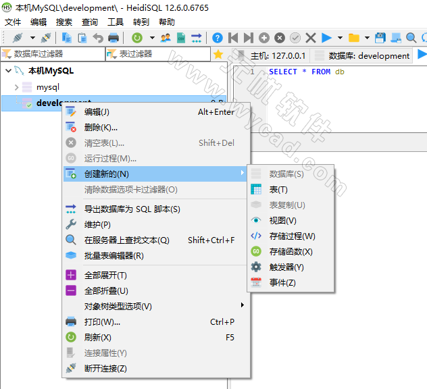Open the run query dropdown arrow
Image resolution: width=427 pixels, height=389 pixels.
(340, 38)
